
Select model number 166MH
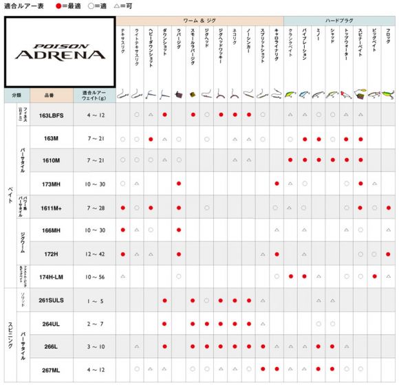pos(51,230)
